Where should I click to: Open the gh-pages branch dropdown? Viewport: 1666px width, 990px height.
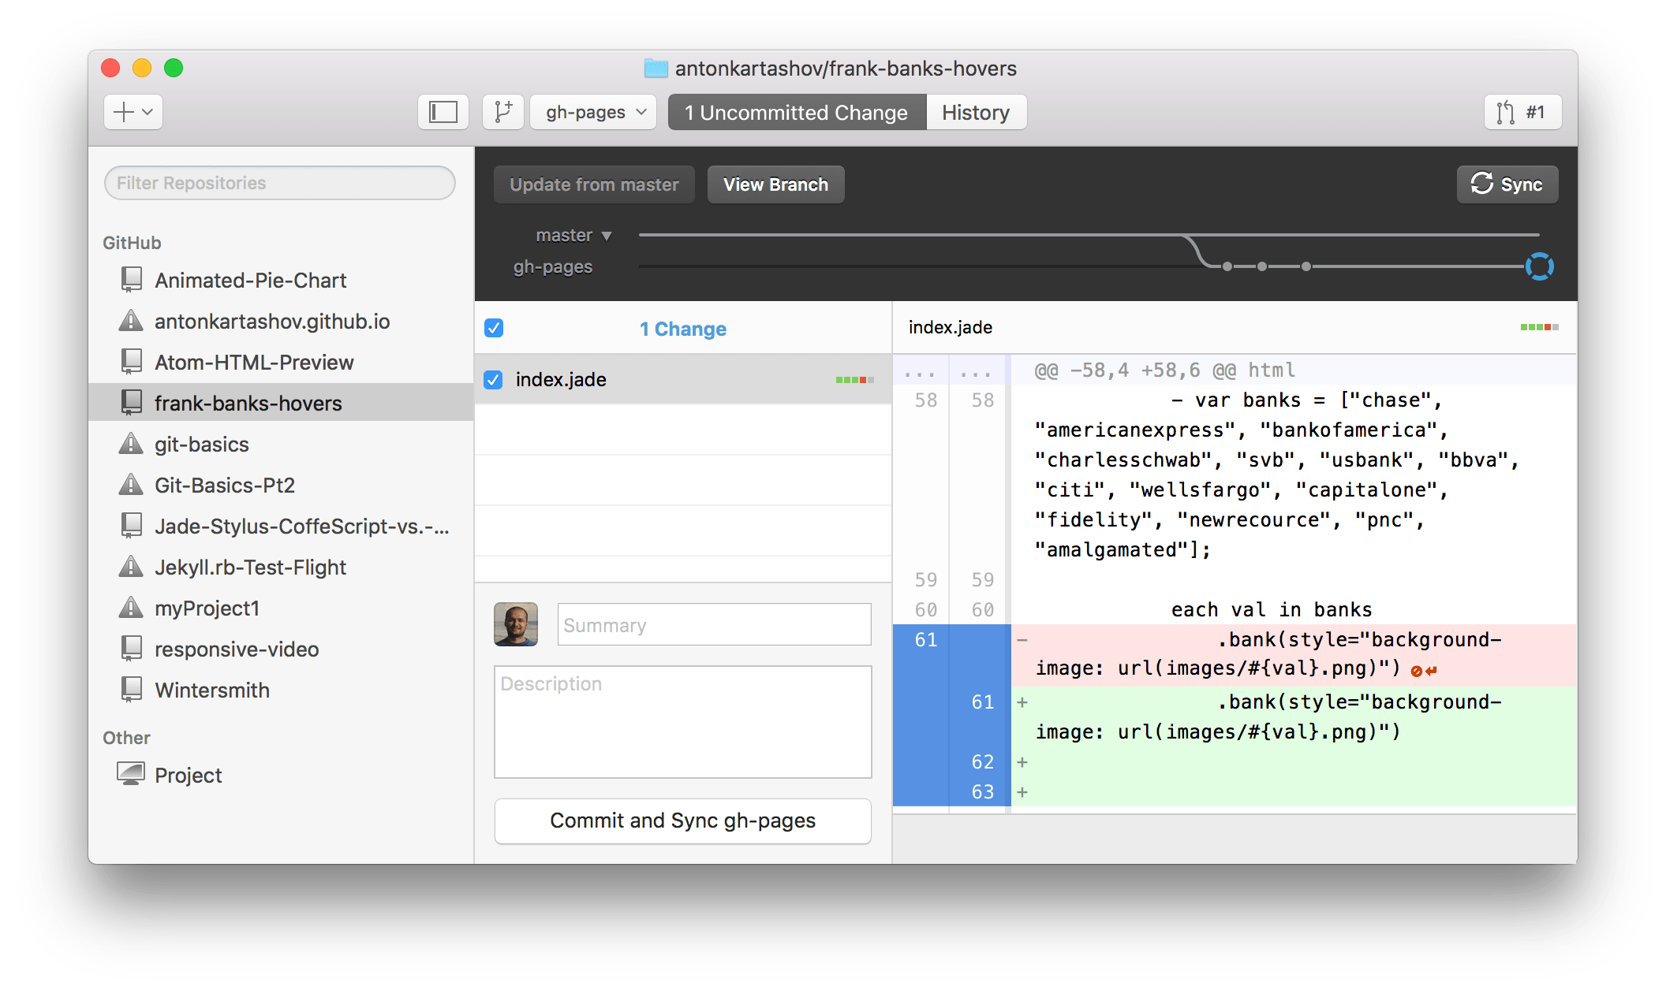pyautogui.click(x=592, y=112)
